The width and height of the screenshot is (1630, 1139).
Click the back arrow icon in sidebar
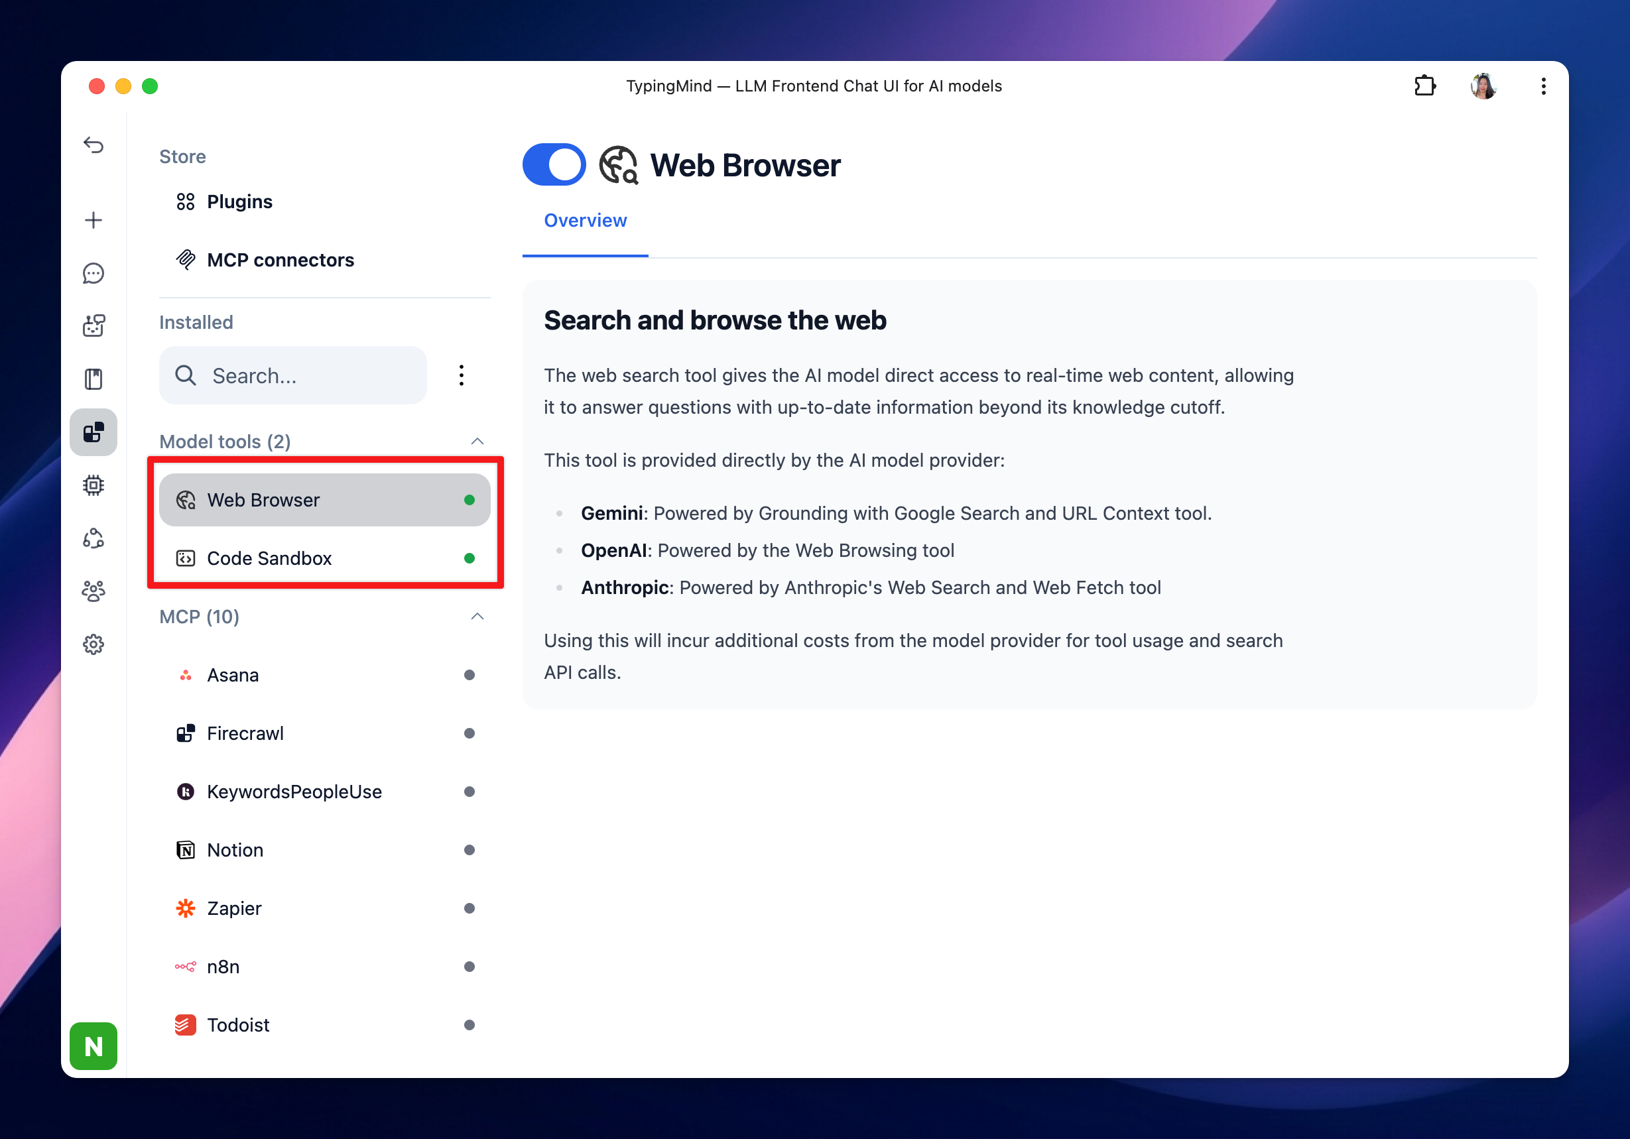[x=93, y=145]
